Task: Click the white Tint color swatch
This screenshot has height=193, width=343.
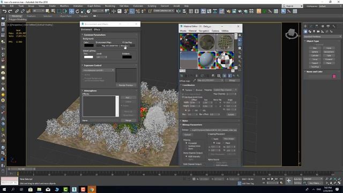Action: coord(88,57)
